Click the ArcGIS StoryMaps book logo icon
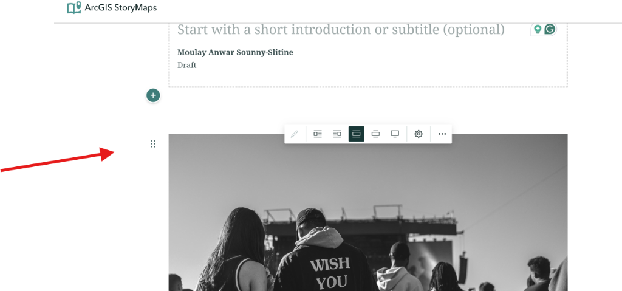The height and width of the screenshot is (291, 622). [x=73, y=7]
